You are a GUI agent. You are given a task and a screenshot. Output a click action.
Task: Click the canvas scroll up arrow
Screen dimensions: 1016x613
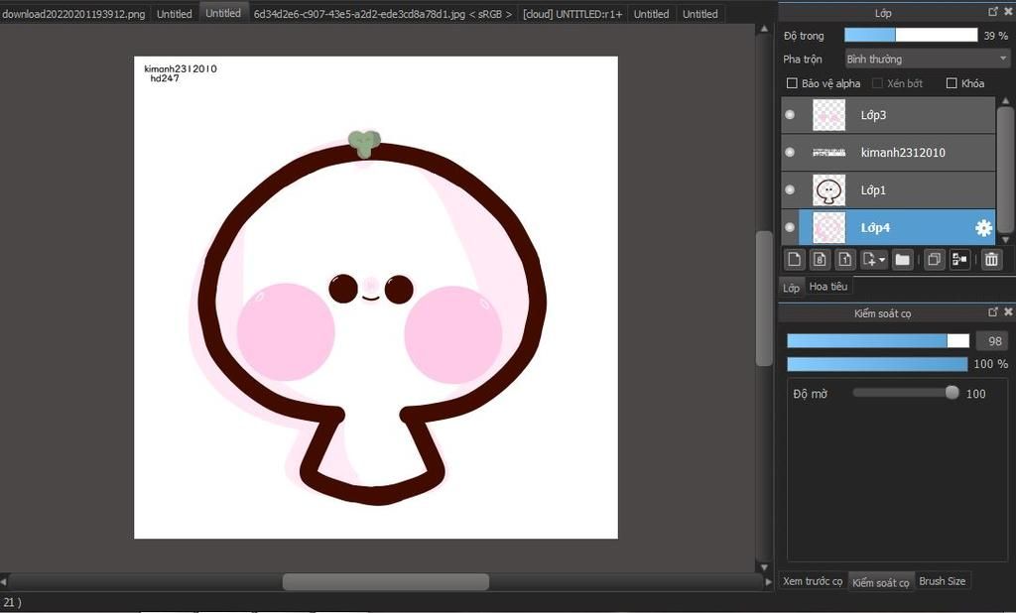(764, 29)
